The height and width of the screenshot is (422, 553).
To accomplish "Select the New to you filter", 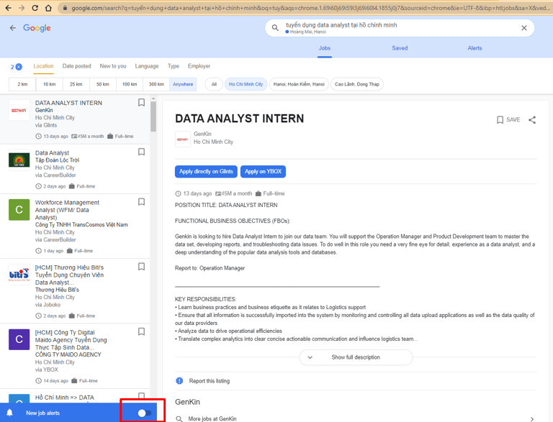I will pos(113,66).
